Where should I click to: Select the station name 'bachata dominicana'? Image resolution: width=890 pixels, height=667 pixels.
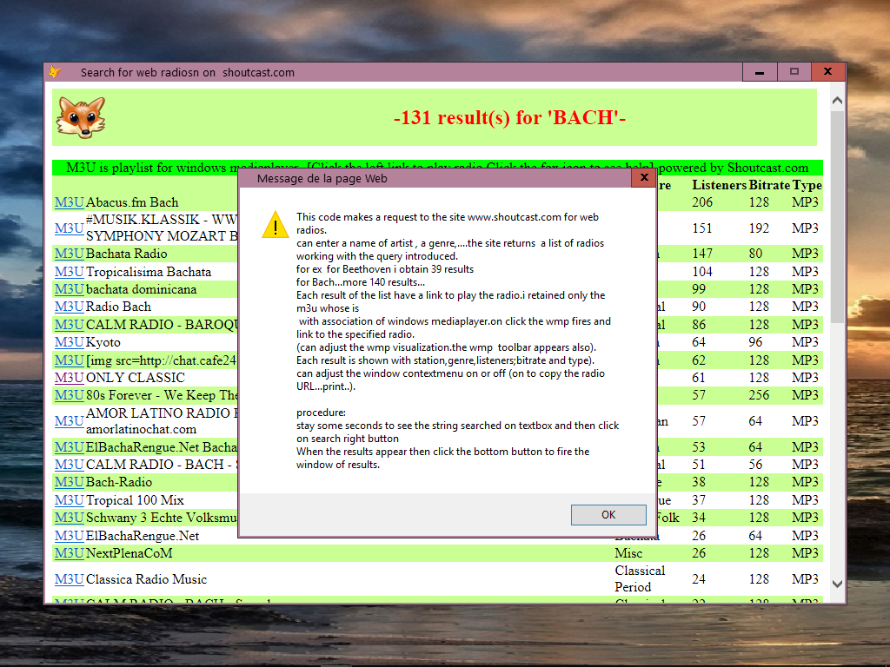point(142,289)
